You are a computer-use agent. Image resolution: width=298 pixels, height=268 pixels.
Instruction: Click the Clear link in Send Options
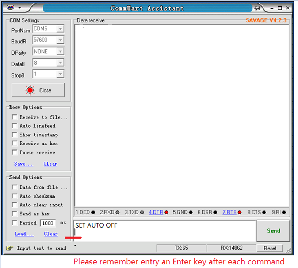tap(51, 234)
